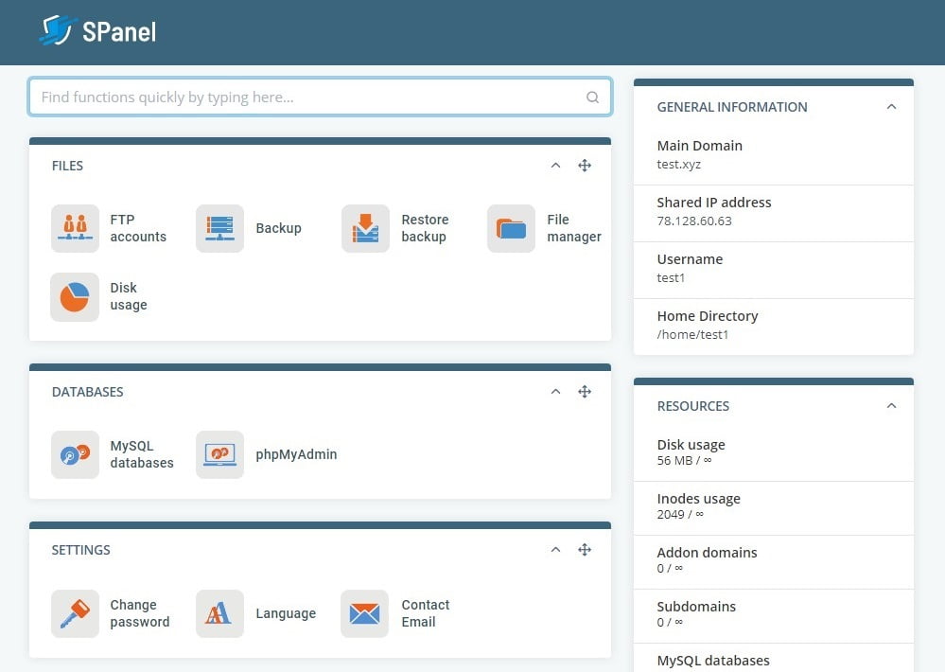Image resolution: width=945 pixels, height=672 pixels.
Task: Open the FTP accounts icon
Action: [x=75, y=229]
